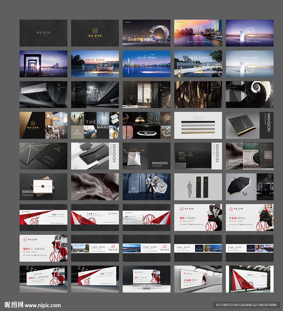This screenshot has width=283, height=311.
Task: Open the fashion model with flowing scarf thumbnail
Action: 146,187
